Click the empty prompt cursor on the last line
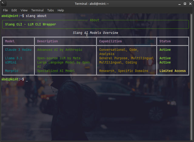Image resolution: width=194 pixels, height=142 pixels. 27,79
